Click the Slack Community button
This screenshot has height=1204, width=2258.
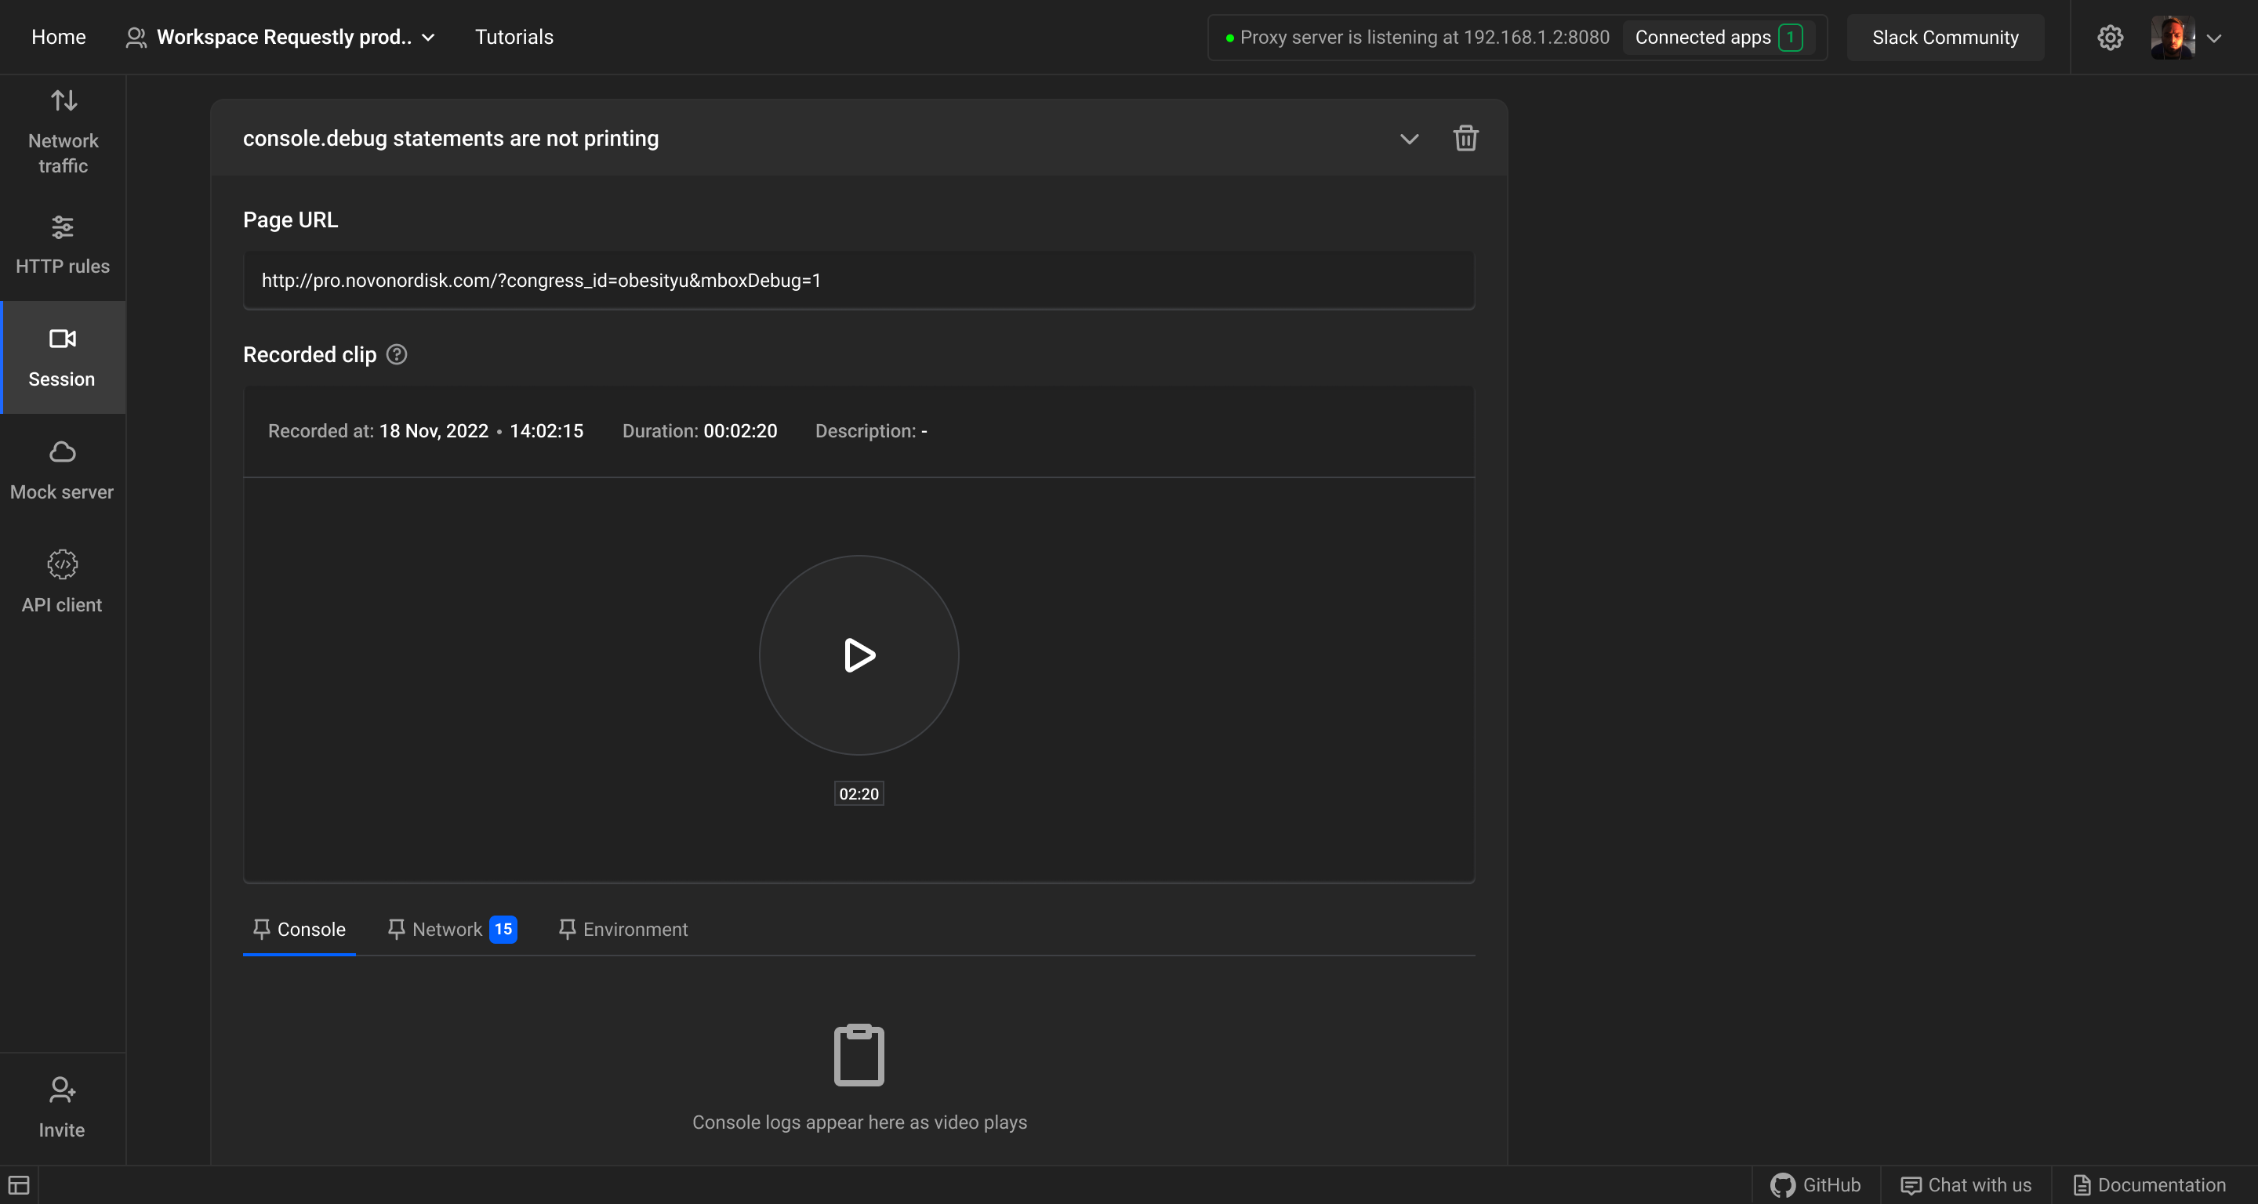point(1945,37)
